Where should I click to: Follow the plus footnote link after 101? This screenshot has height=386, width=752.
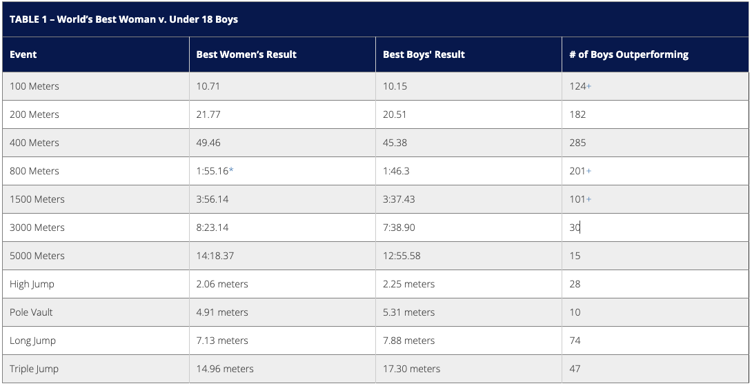pyautogui.click(x=589, y=199)
